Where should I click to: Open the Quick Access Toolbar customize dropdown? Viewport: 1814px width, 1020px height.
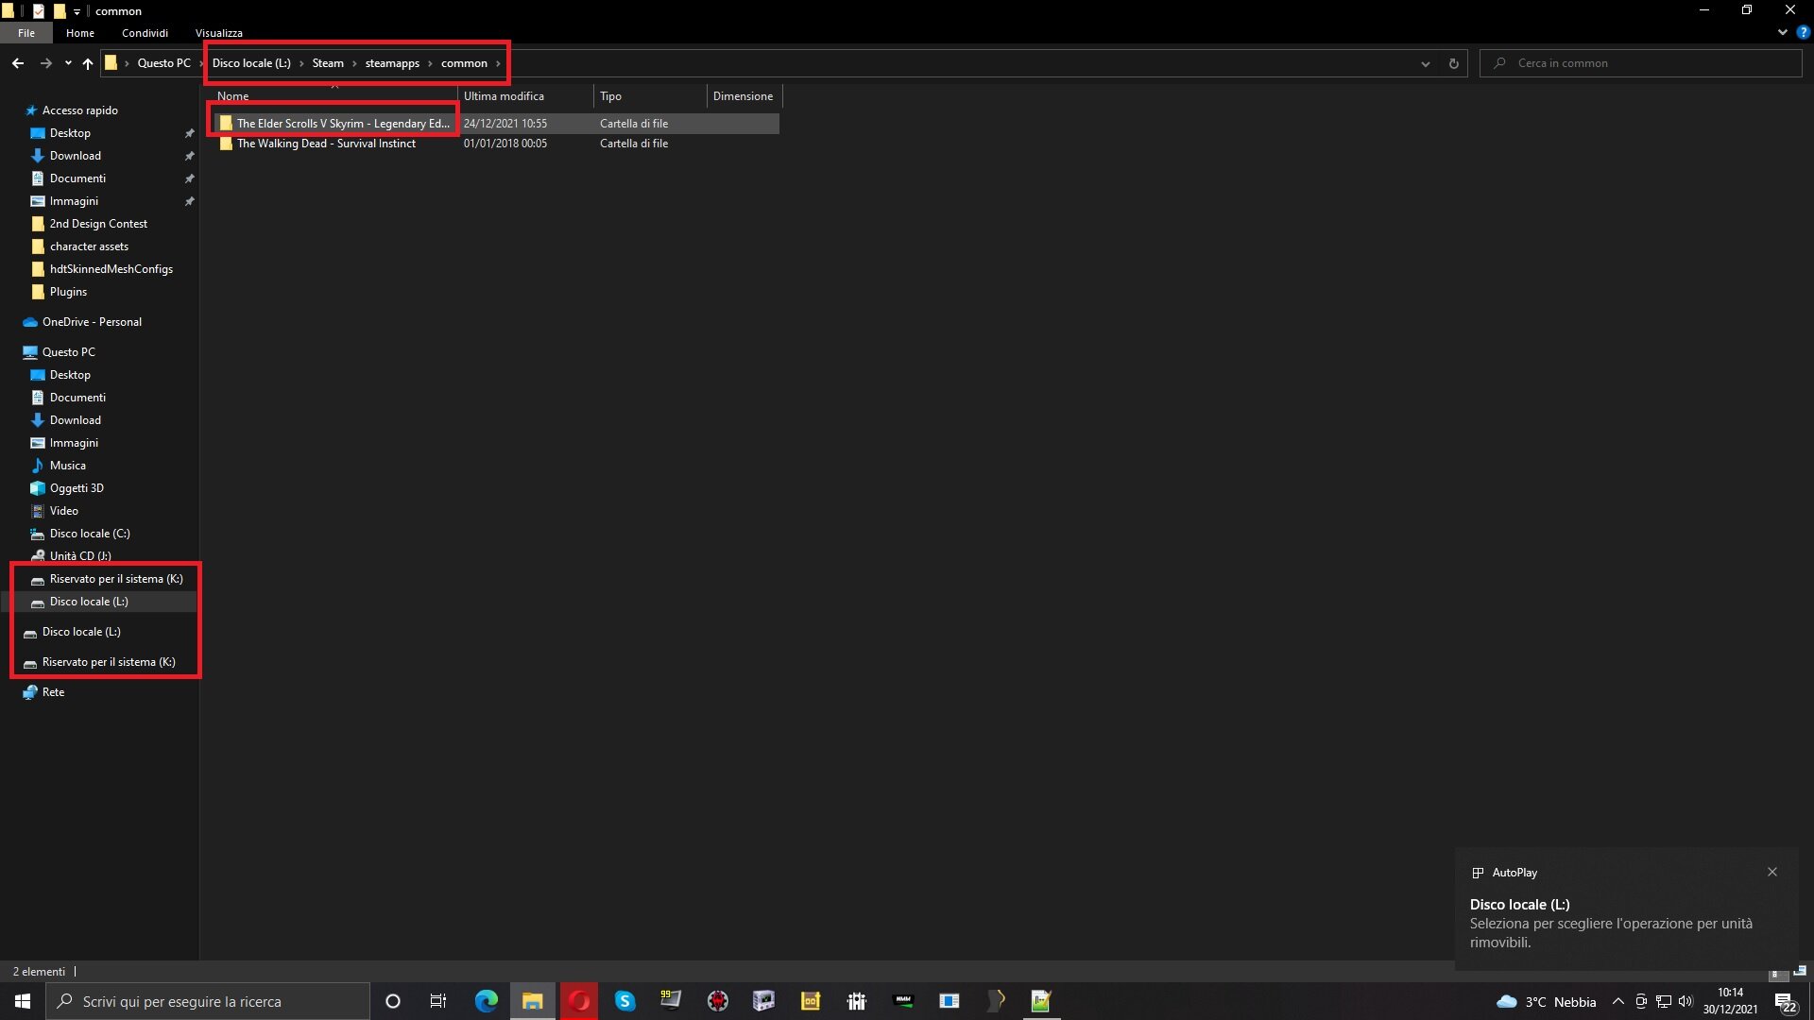(77, 11)
